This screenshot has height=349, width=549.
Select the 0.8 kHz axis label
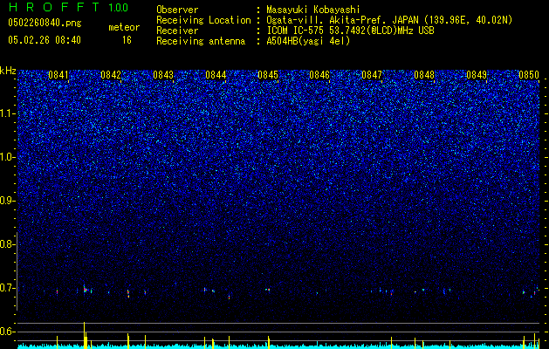(x=7, y=244)
